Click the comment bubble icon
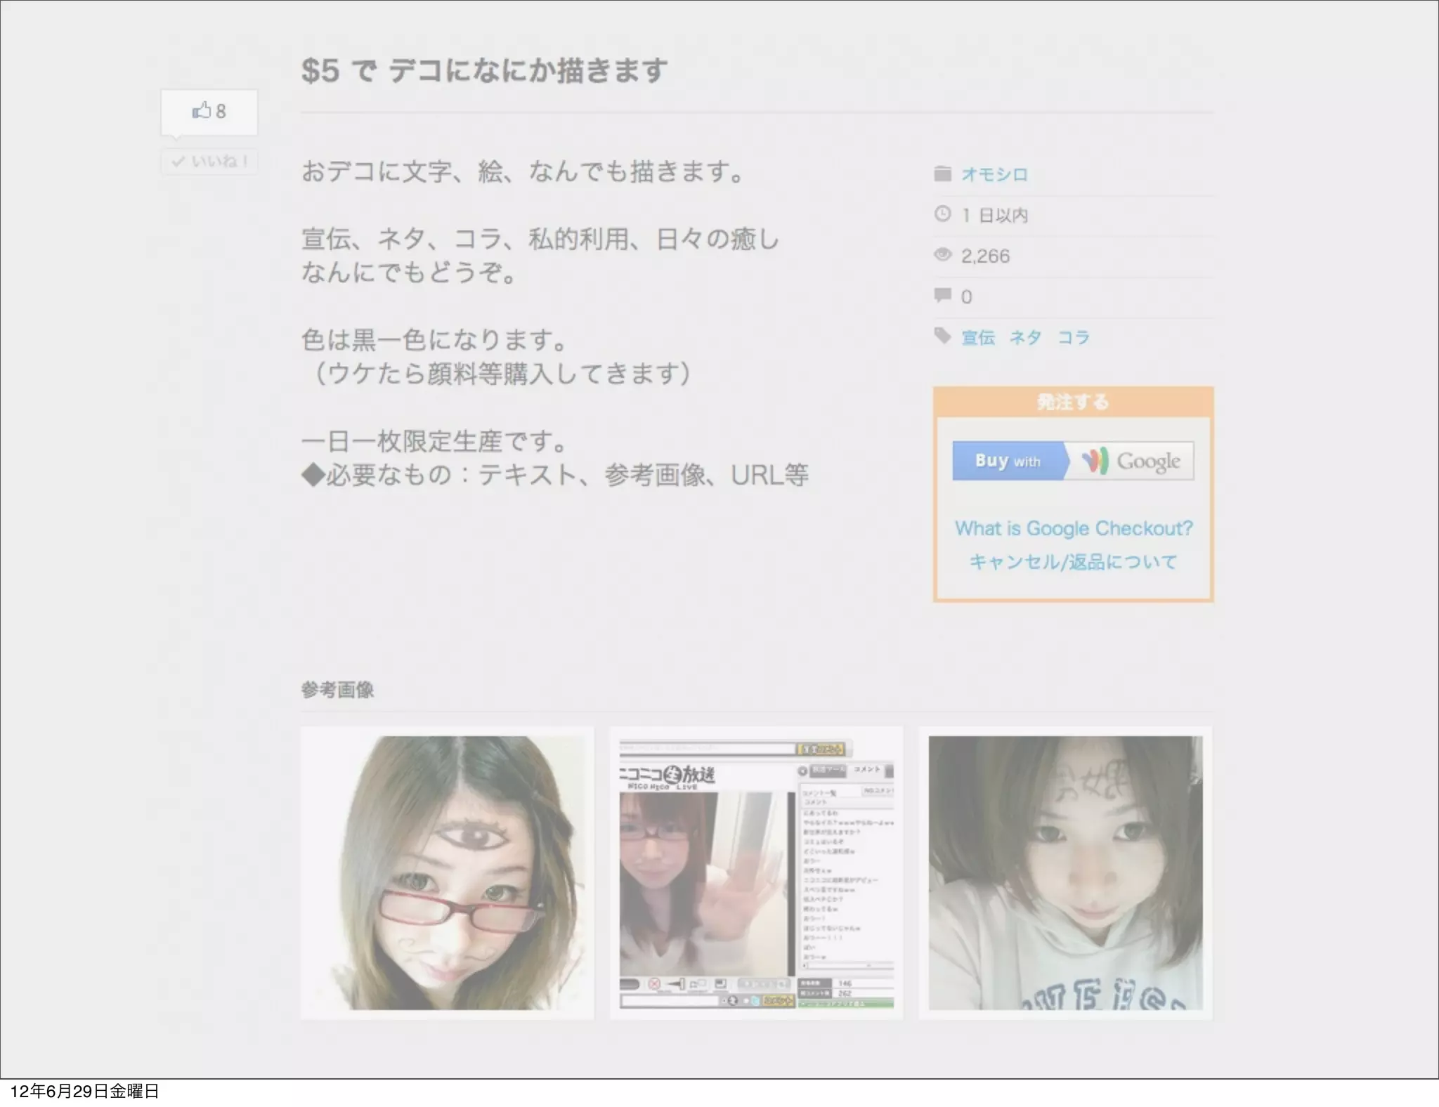This screenshot has height=1107, width=1439. [942, 295]
